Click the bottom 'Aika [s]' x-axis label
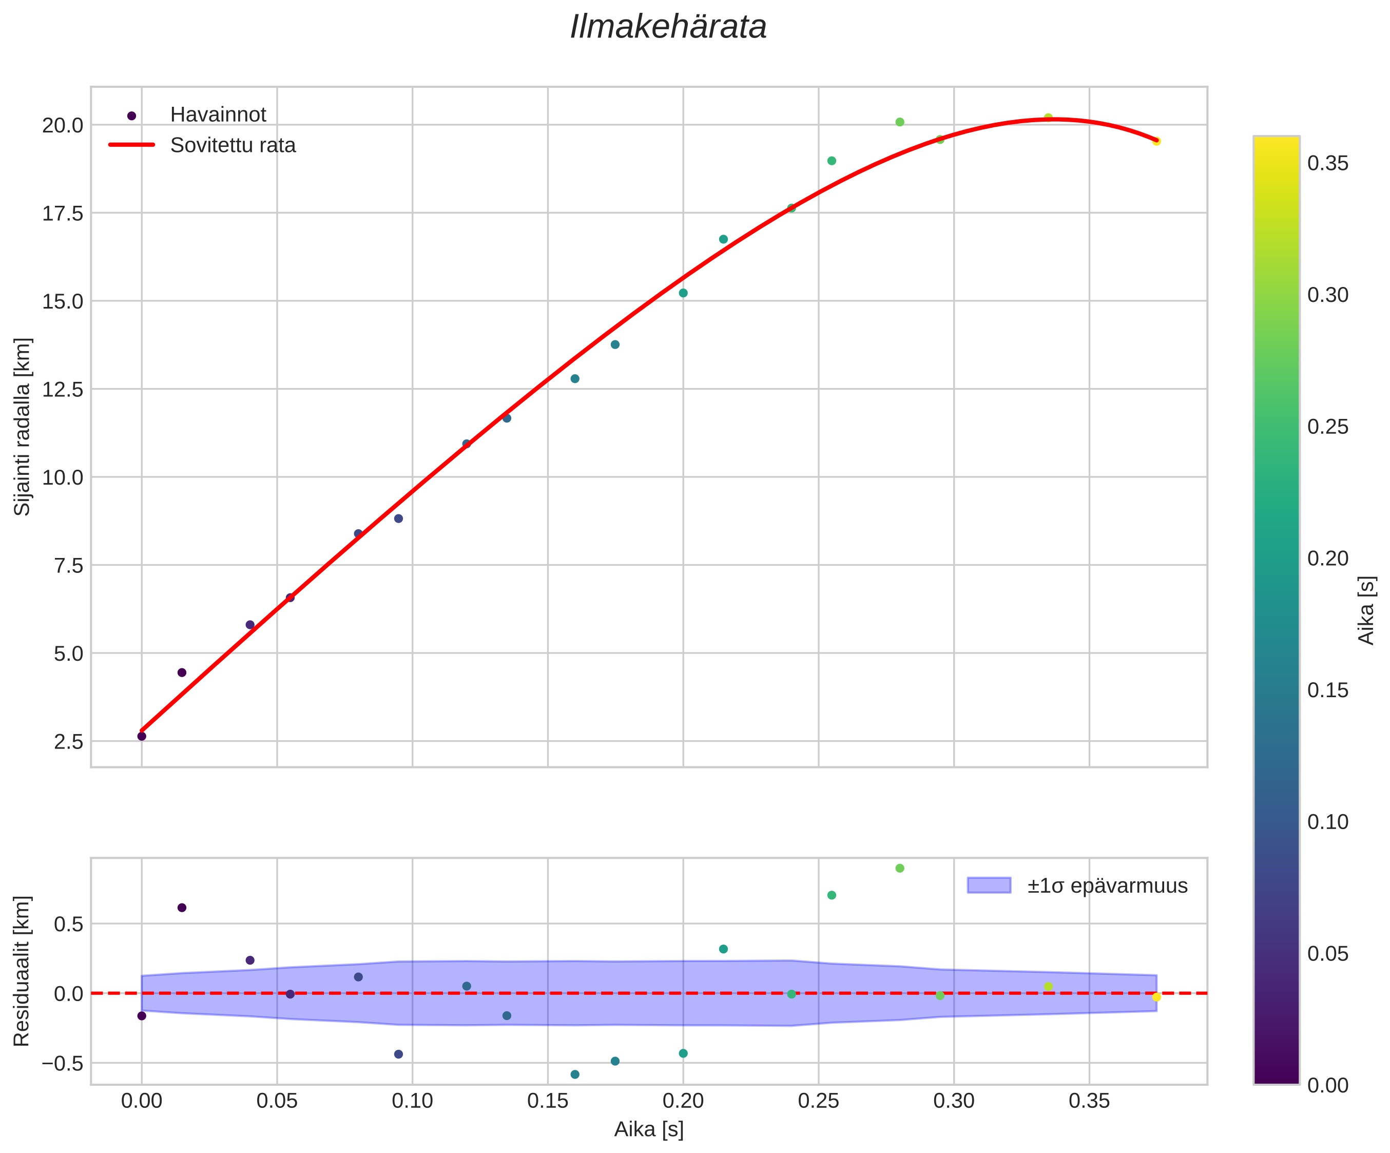The image size is (1390, 1153). [649, 1129]
